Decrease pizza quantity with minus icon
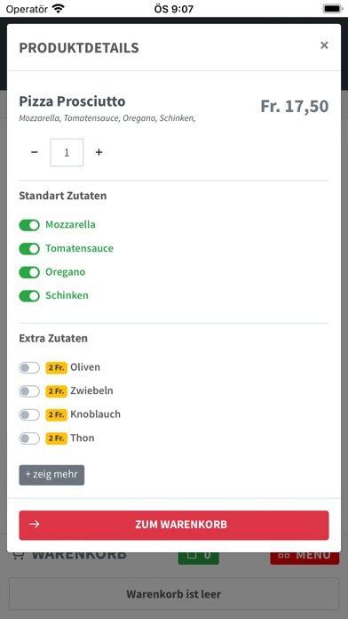This screenshot has height=619, width=348. pyautogui.click(x=35, y=152)
